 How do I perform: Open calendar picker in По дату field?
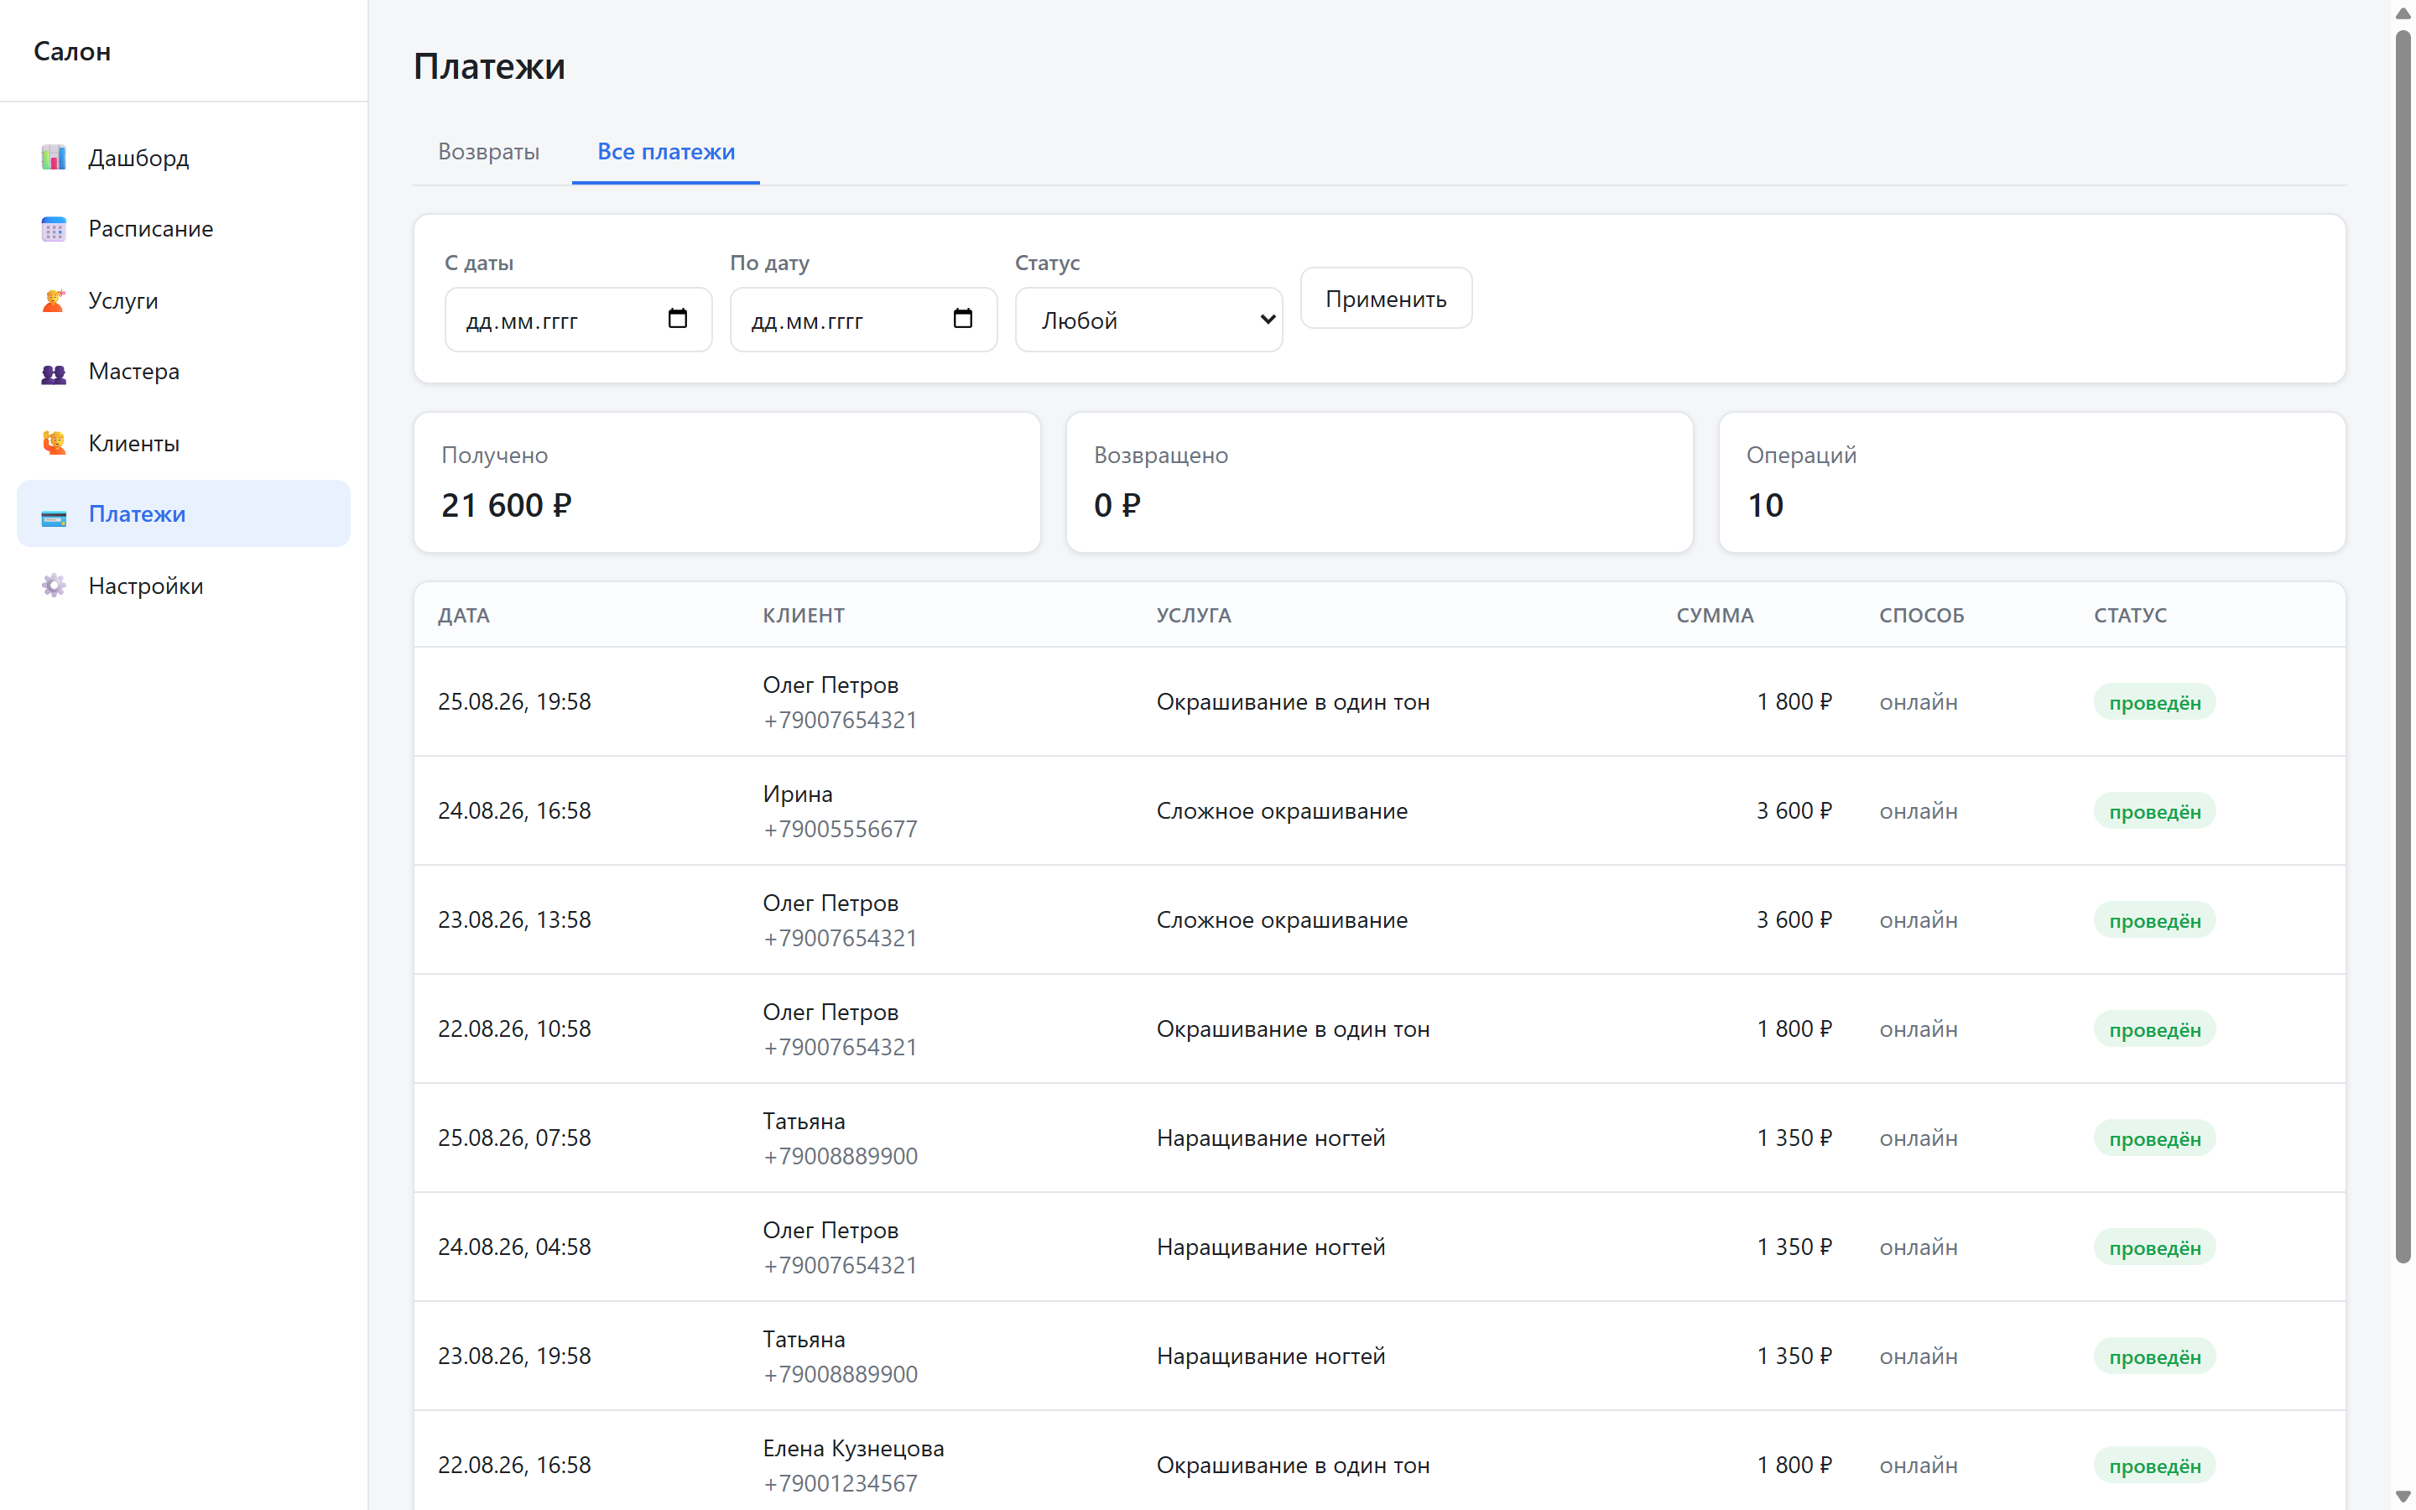click(x=962, y=319)
